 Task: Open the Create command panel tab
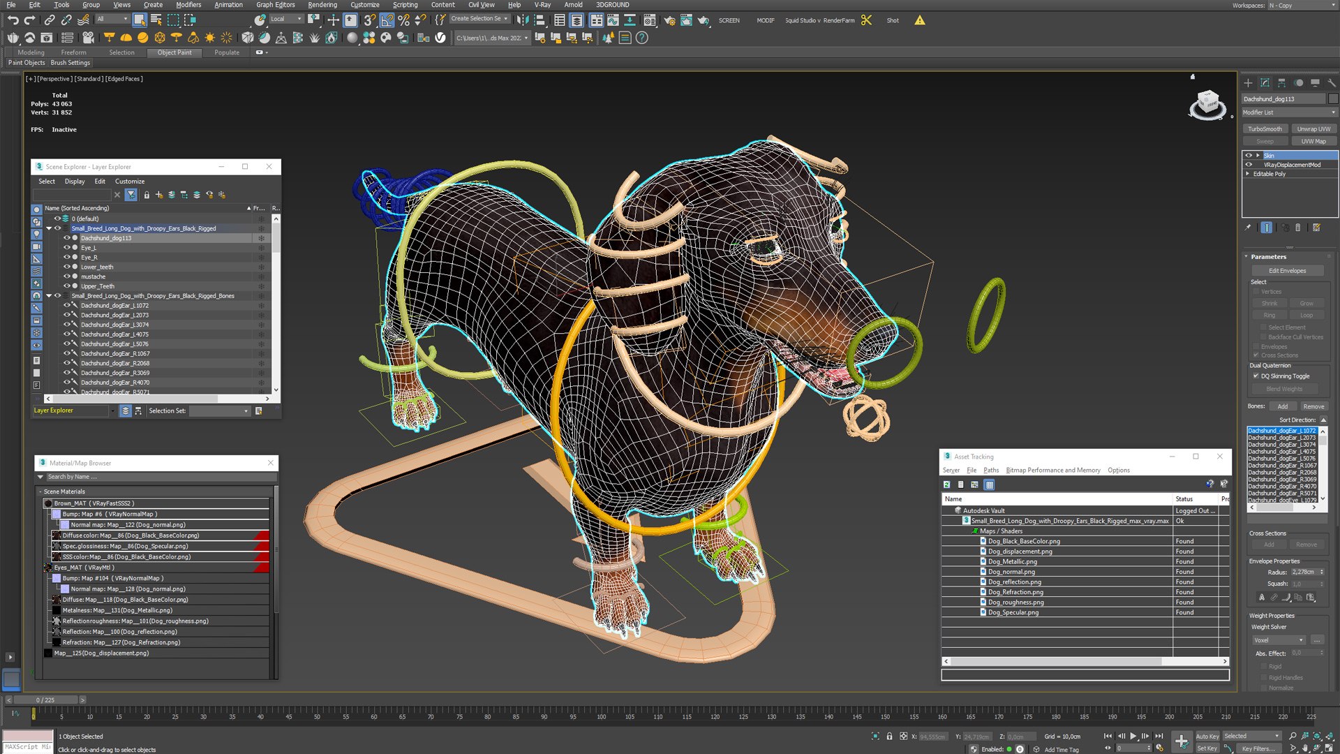pyautogui.click(x=1248, y=82)
